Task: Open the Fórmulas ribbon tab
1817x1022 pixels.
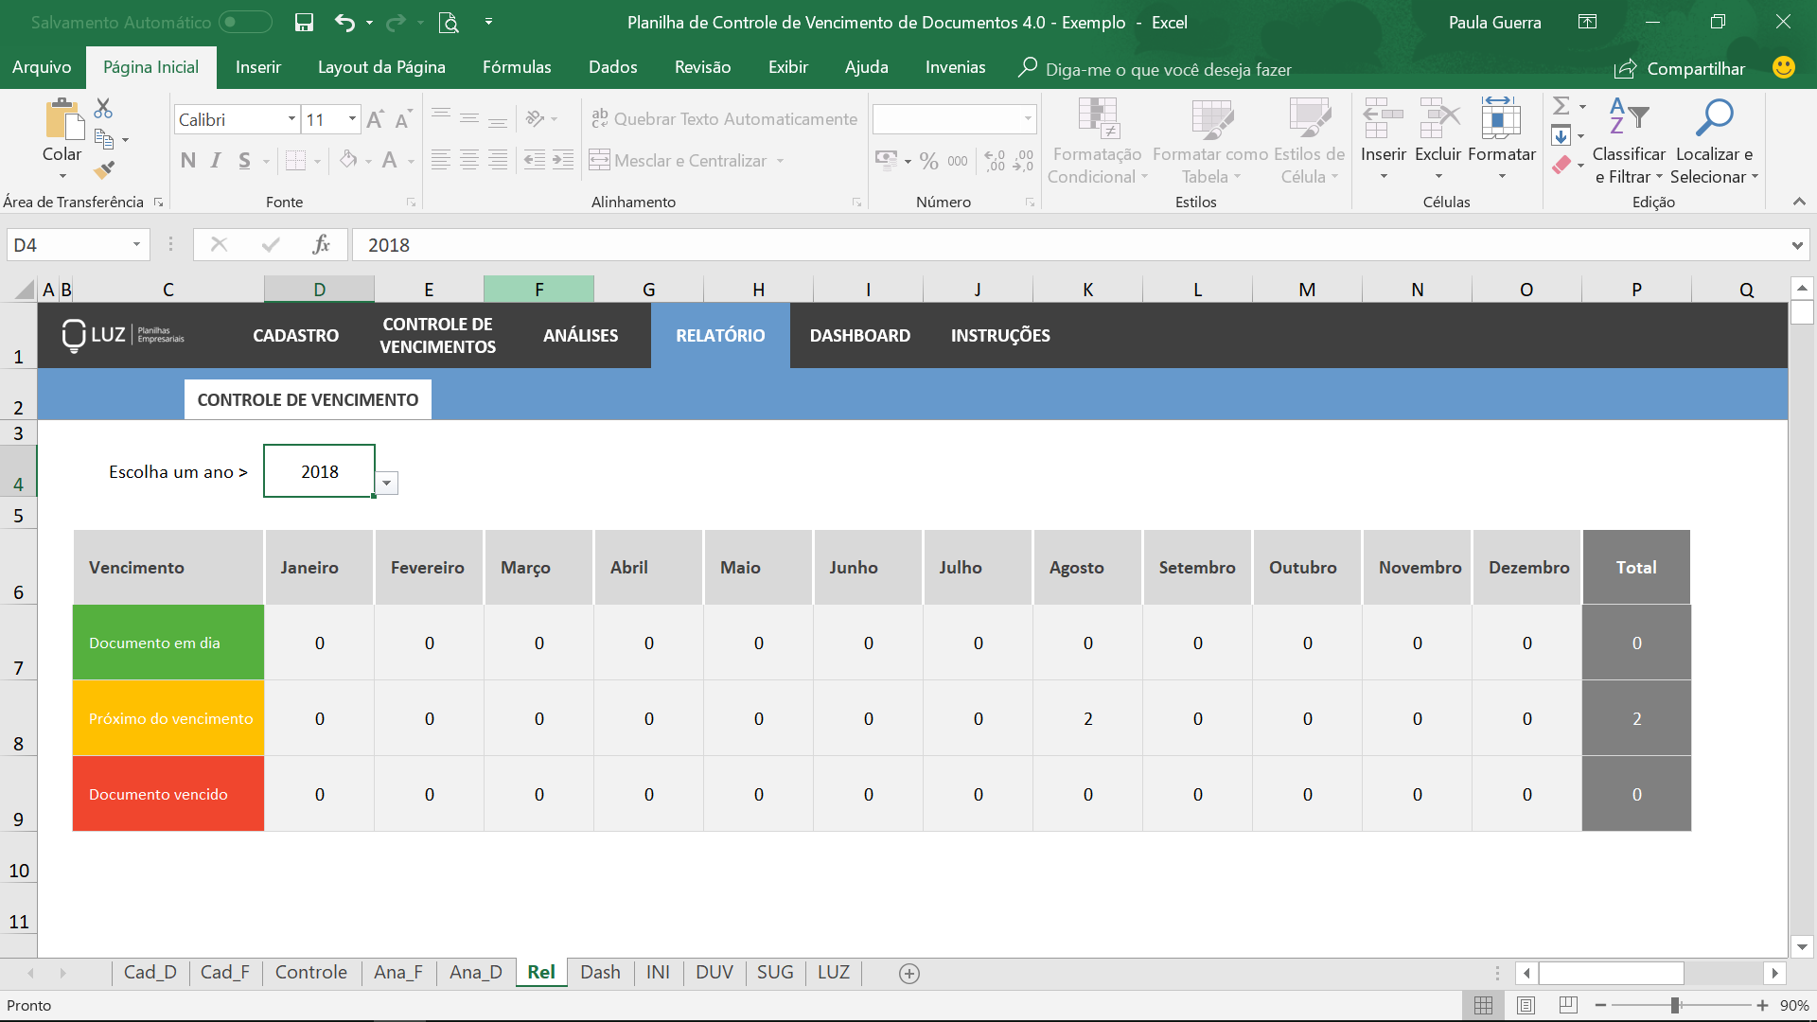Action: [516, 67]
